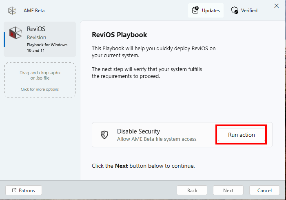Click the AME Beta cube logo icon
The width and height of the screenshot is (286, 200).
[12, 11]
